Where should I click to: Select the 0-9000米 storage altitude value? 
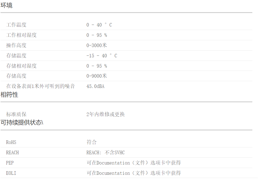pyautogui.click(x=97, y=76)
